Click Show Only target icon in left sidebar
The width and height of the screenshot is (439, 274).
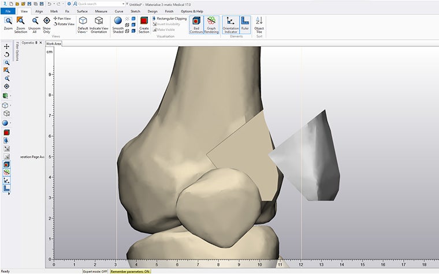[x=7, y=87]
